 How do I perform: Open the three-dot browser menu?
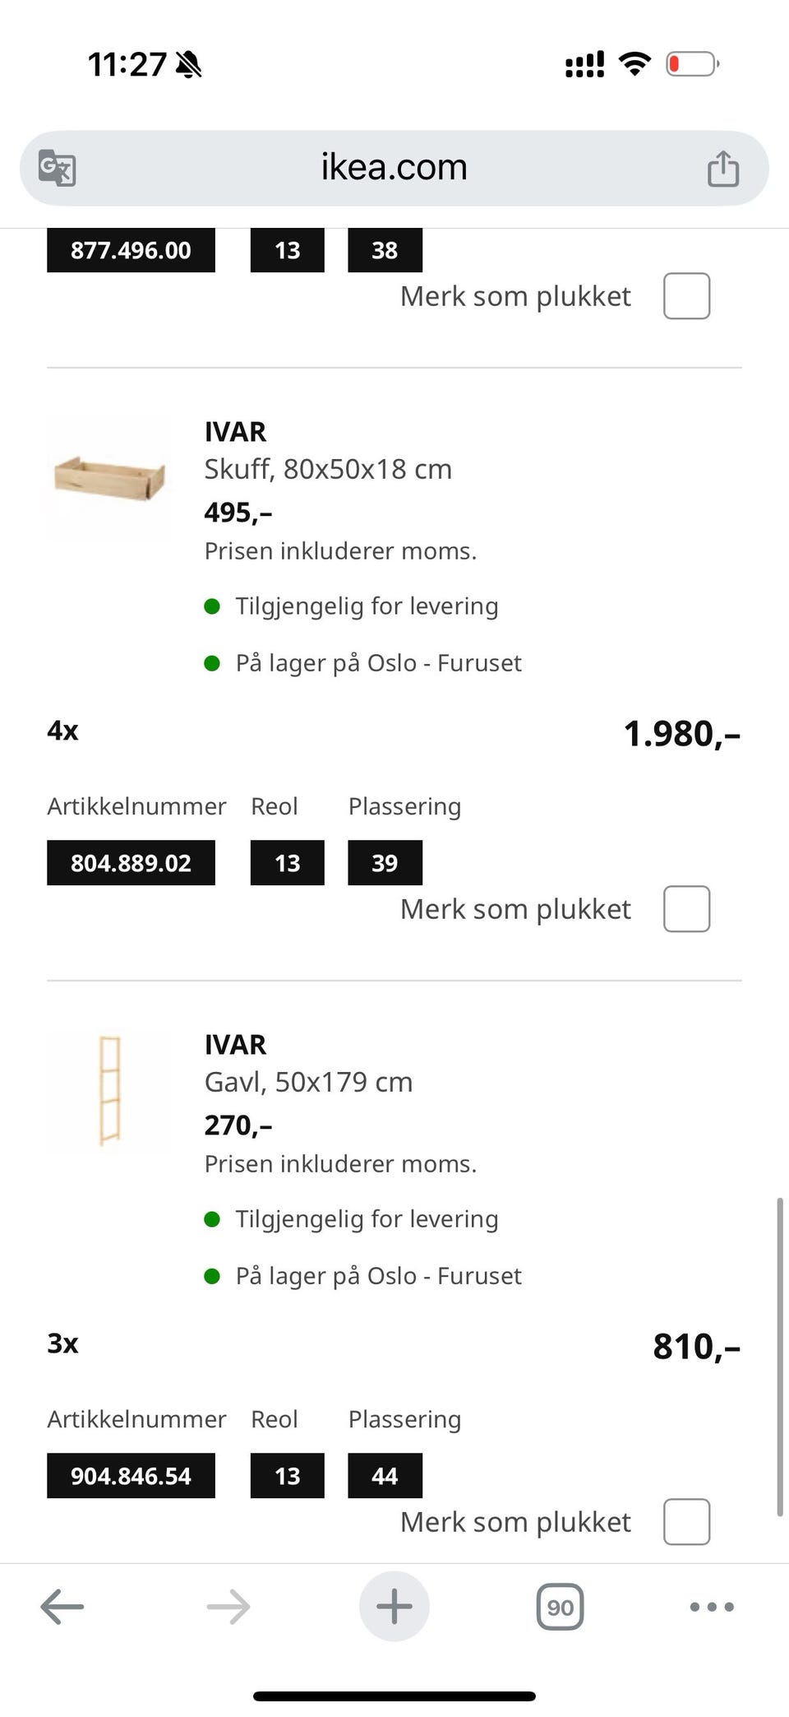(712, 1606)
